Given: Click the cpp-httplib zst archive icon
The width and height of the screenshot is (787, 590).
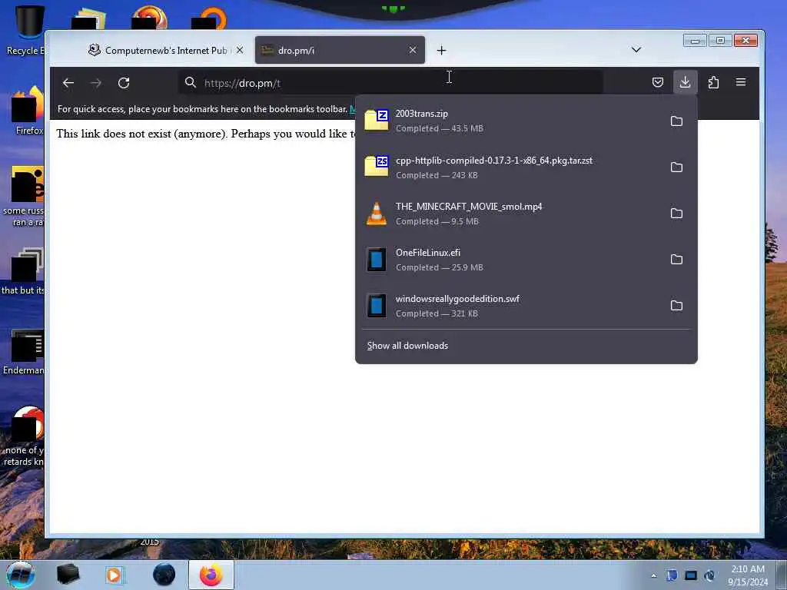Looking at the screenshot, I should [377, 167].
